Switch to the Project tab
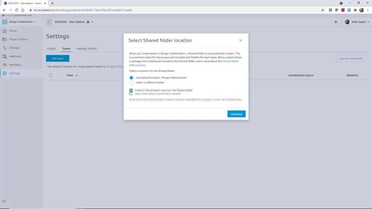The width and height of the screenshot is (372, 209). [51, 48]
